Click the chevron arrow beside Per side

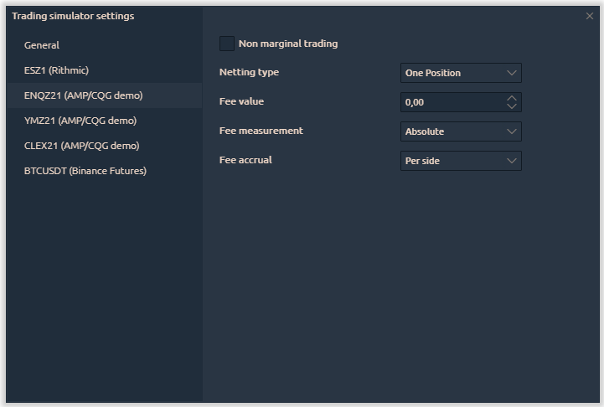(512, 161)
